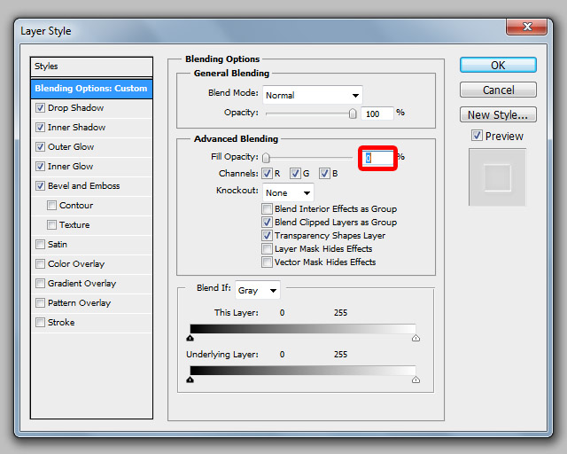Click the general Opacity slider handle
This screenshot has height=454, width=567.
(x=353, y=113)
